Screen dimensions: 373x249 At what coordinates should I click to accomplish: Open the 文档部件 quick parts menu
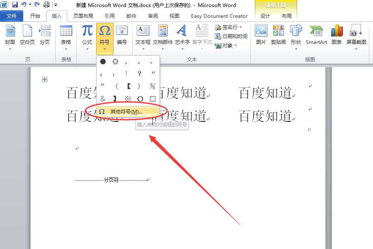click(163, 37)
